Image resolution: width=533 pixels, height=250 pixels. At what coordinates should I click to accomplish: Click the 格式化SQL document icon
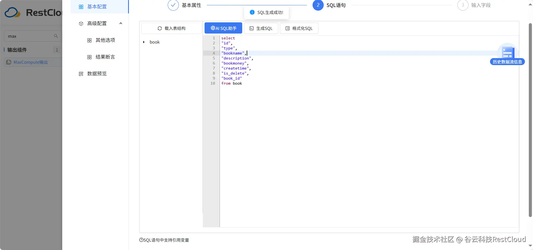coord(287,28)
